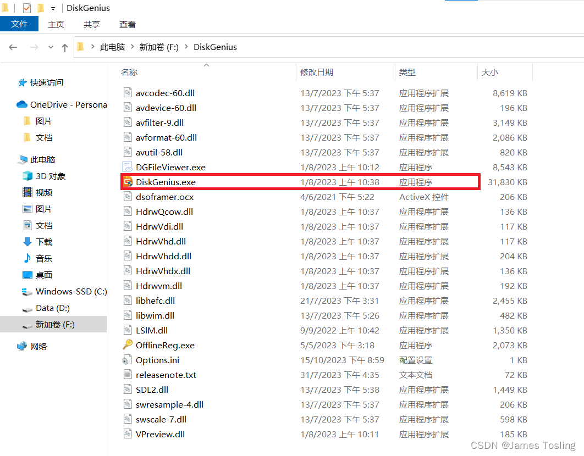584x456 pixels.
Task: Select the HdrwVdi.dll file
Action: click(x=159, y=227)
